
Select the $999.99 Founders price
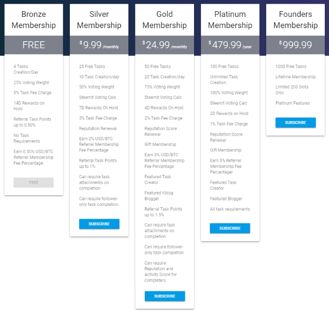click(x=295, y=45)
